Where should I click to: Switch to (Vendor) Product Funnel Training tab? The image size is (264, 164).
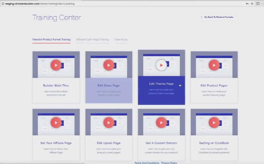click(x=51, y=40)
